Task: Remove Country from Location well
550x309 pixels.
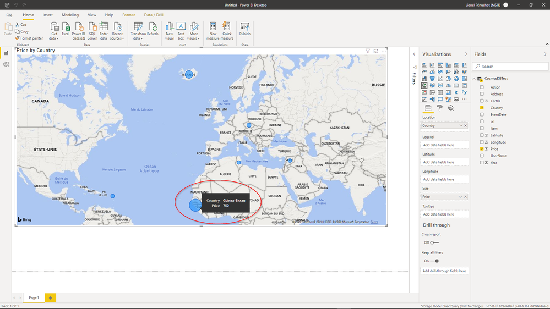Action: tap(465, 125)
